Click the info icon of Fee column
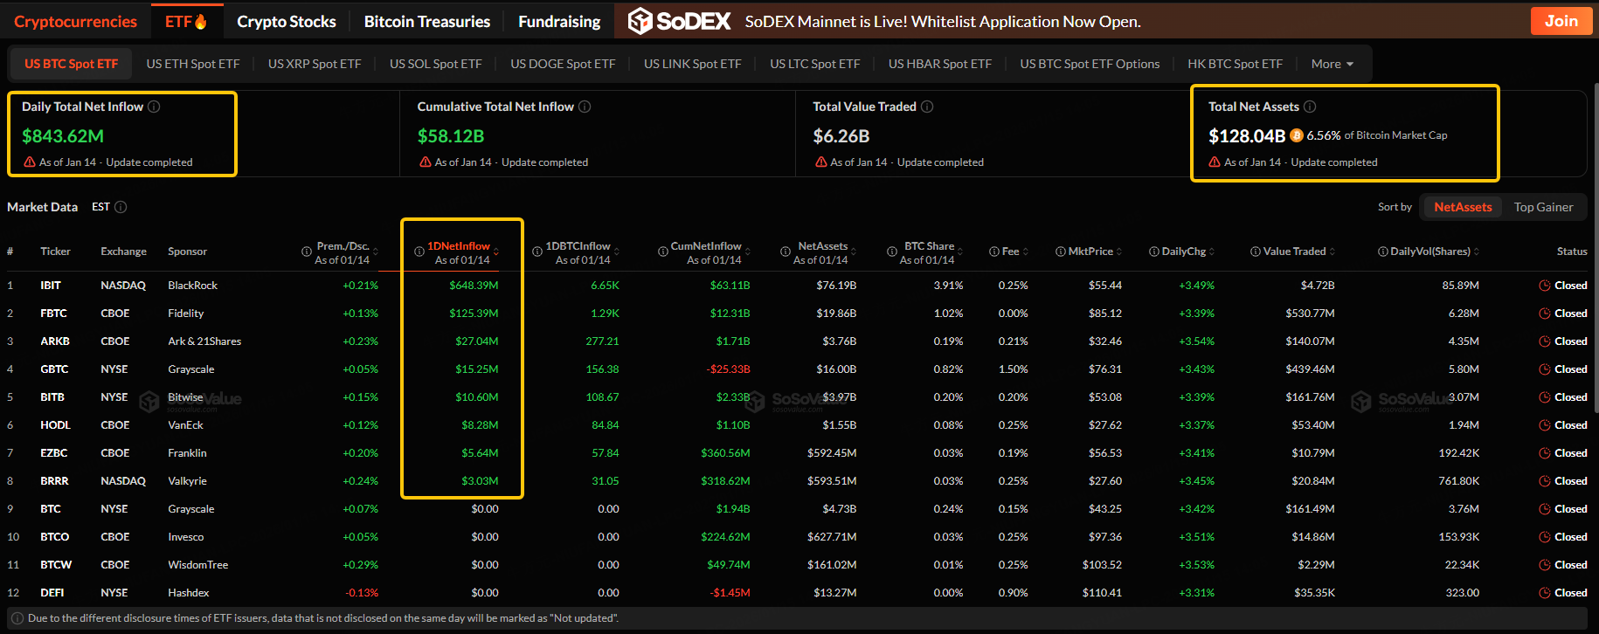 pos(994,252)
